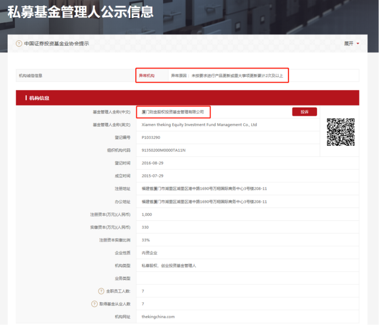Click the 机构网址 field label
The width and height of the screenshot is (379, 325).
(122, 317)
